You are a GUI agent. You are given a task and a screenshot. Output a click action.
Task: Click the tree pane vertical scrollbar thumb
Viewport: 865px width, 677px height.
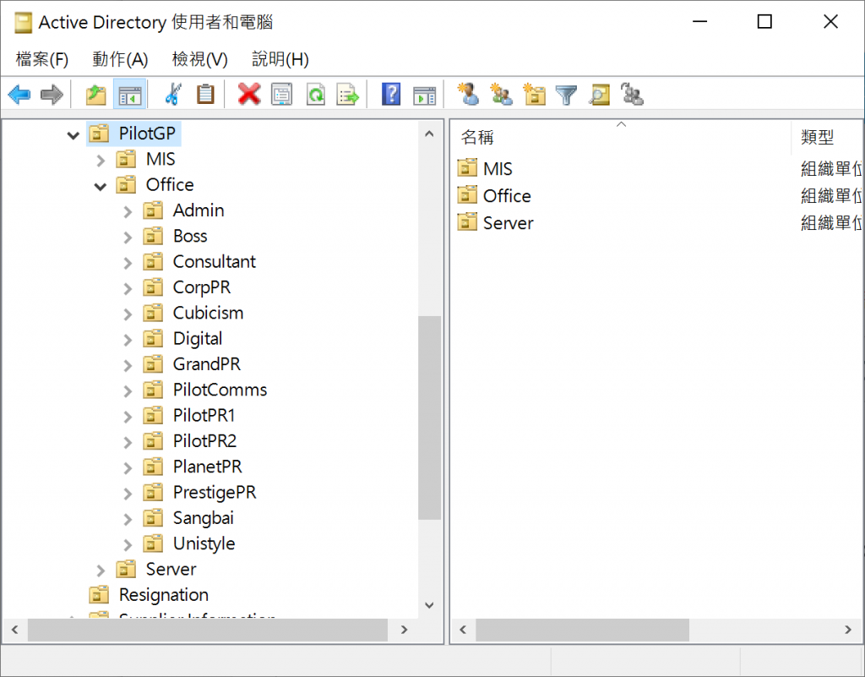click(429, 418)
